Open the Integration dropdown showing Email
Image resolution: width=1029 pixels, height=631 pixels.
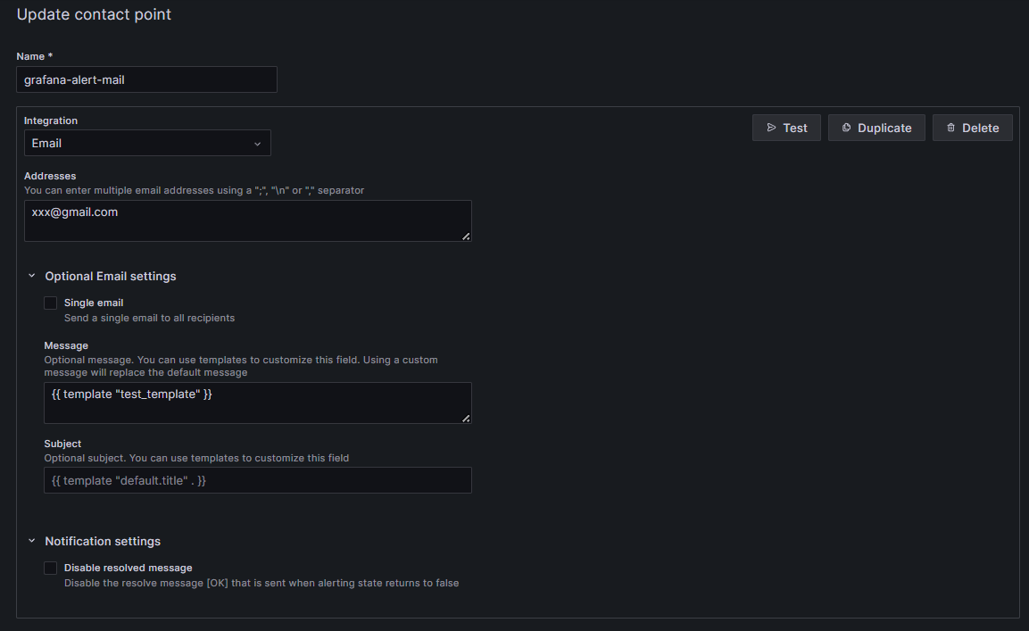tap(147, 143)
